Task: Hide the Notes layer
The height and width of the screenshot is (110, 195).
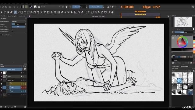Action: (x=1, y=76)
